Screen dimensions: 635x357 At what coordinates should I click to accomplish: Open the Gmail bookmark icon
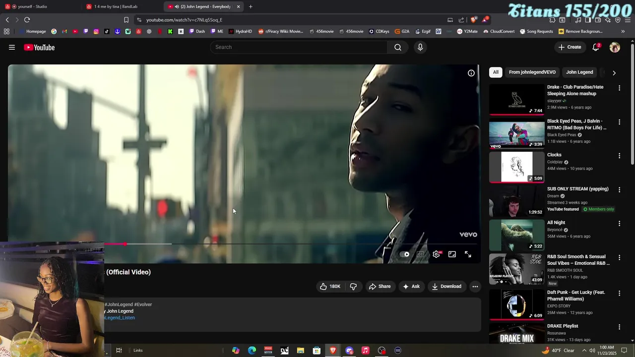pos(64,31)
